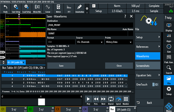Close the Save Waveforms dialog with X
The height and width of the screenshot is (112, 174).
pyautogui.click(x=131, y=16)
